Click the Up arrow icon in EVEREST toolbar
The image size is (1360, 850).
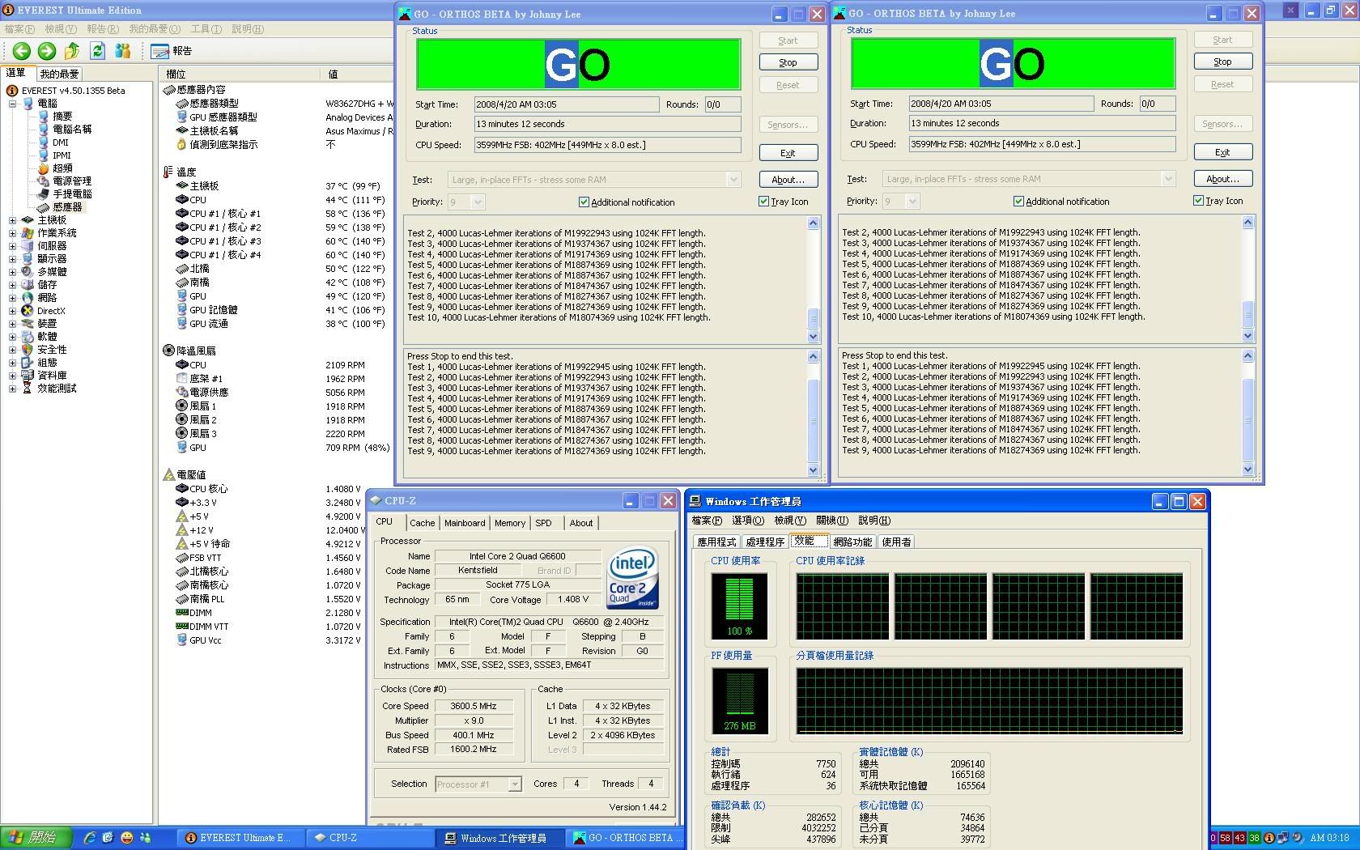tap(72, 51)
